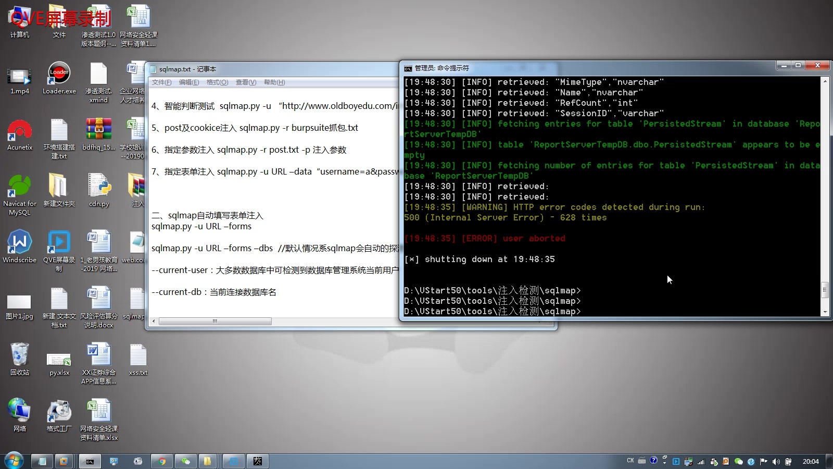Open the Notepad taskbar button
Image resolution: width=833 pixels, height=469 pixels.
click(42, 461)
